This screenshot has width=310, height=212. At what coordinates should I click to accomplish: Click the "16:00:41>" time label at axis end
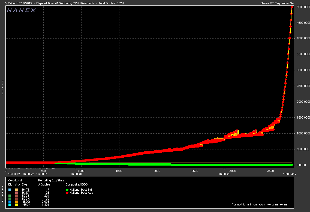pos(290,174)
